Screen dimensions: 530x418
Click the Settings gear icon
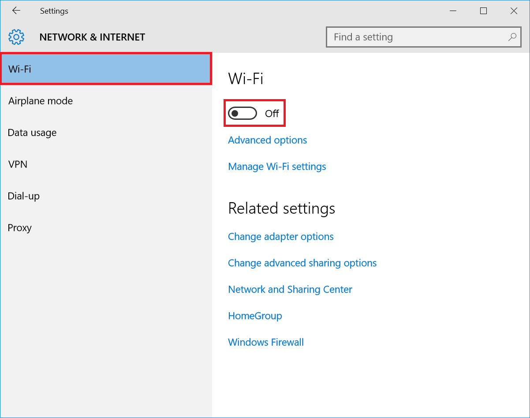coord(16,37)
